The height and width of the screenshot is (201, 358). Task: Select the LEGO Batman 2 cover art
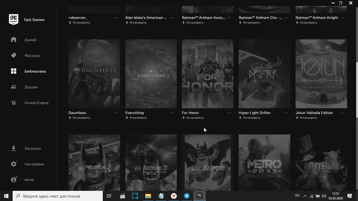(94, 162)
